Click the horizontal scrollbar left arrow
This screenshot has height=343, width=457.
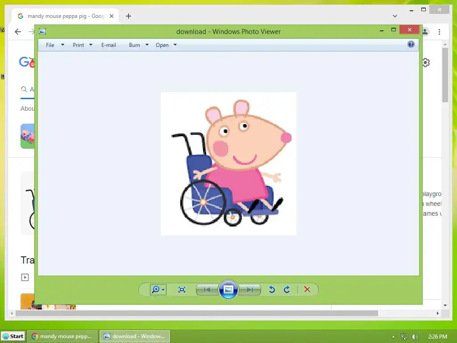pyautogui.click(x=12, y=313)
